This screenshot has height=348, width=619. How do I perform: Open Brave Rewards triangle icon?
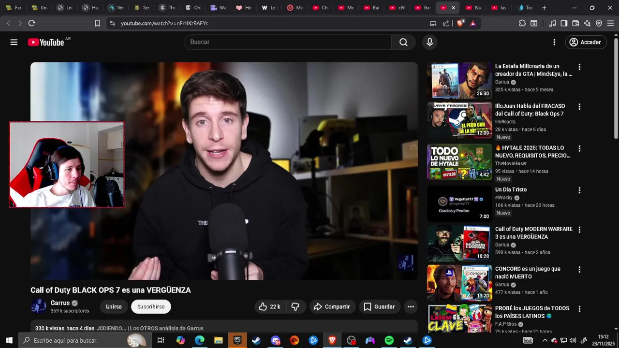472,23
